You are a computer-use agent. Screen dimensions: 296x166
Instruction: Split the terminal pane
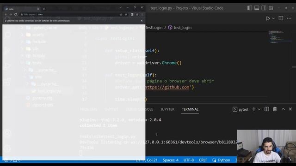tap(266, 109)
